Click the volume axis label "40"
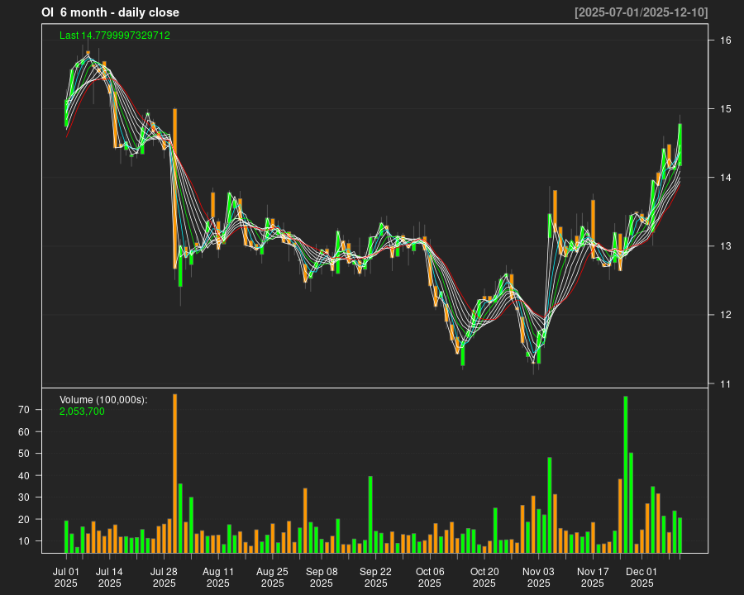 pos(23,475)
